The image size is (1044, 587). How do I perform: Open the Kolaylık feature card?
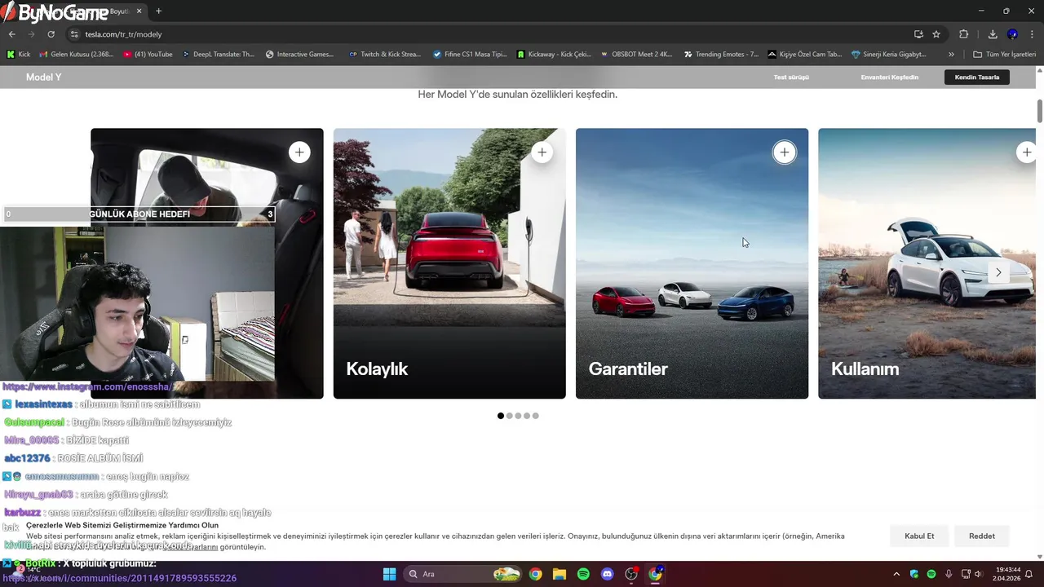click(449, 263)
